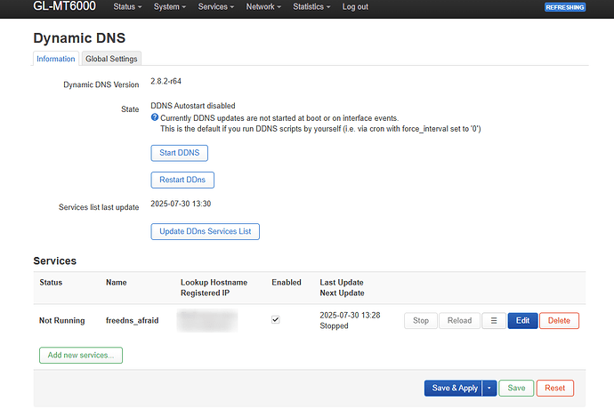The height and width of the screenshot is (417, 614).
Task: Delete the freedns_afraid service
Action: pos(559,320)
